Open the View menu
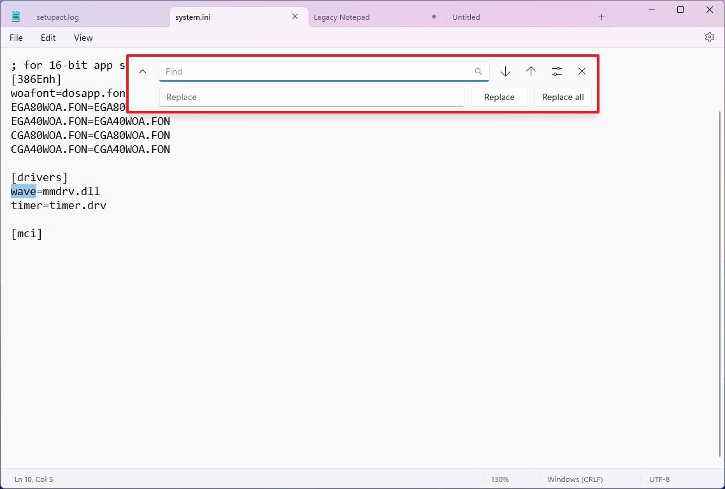This screenshot has width=725, height=489. 83,38
